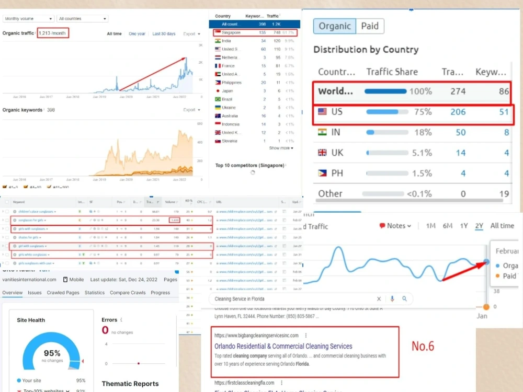This screenshot has width=523, height=392.
Task: Expand the Show more countries list
Action: pos(281,148)
